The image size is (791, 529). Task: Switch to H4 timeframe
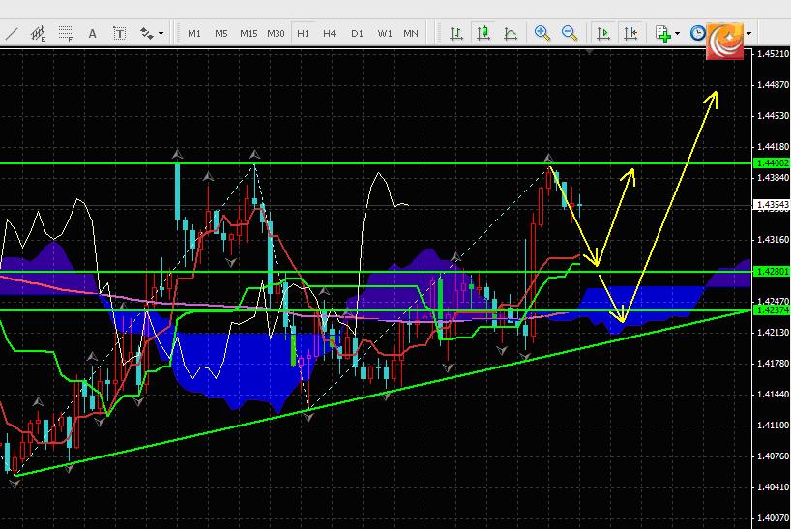(330, 34)
